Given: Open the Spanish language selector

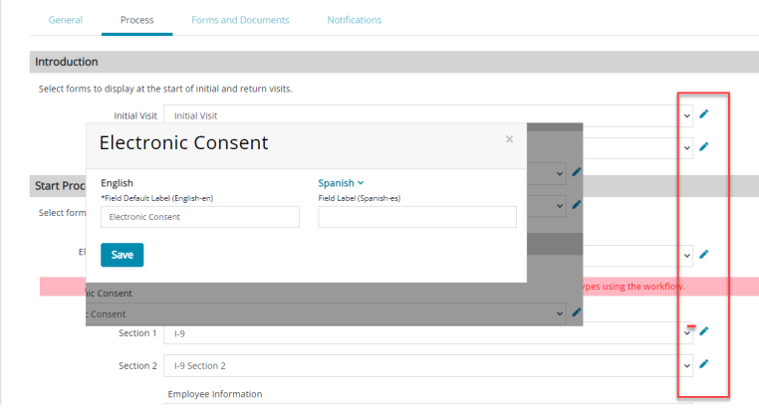Looking at the screenshot, I should click(x=341, y=183).
